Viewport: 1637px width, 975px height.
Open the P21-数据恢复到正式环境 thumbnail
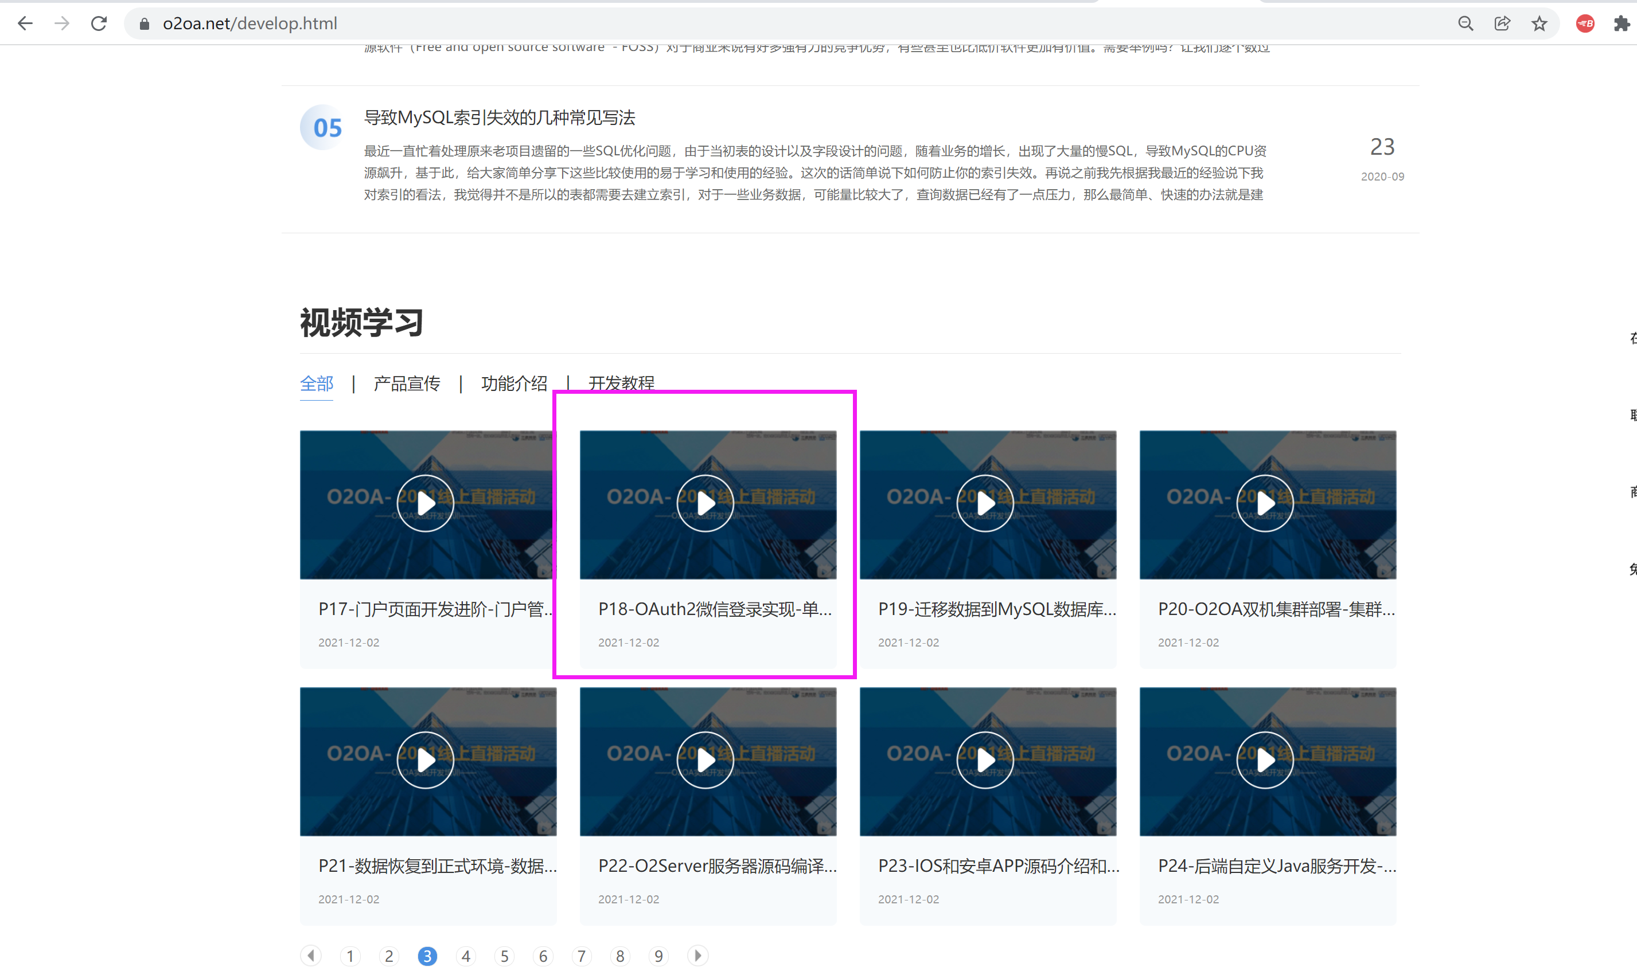coord(426,759)
